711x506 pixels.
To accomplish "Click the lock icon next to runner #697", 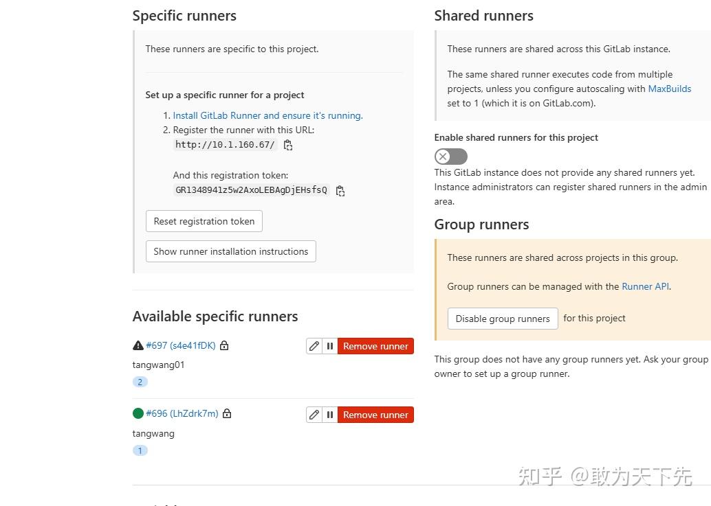I will 224,345.
